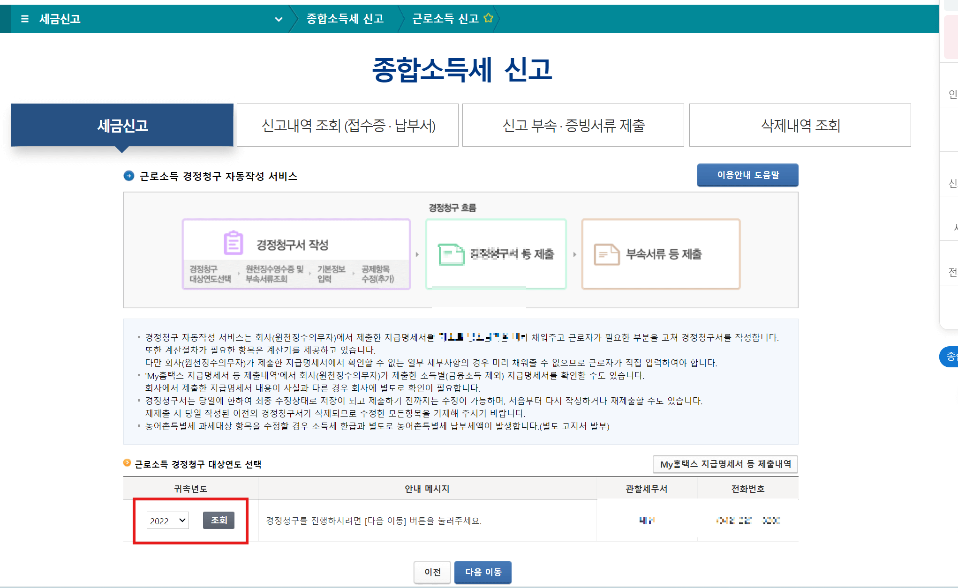This screenshot has width=958, height=588.
Task: Toggle the favorite star on 근로소득 신고
Action: click(489, 18)
